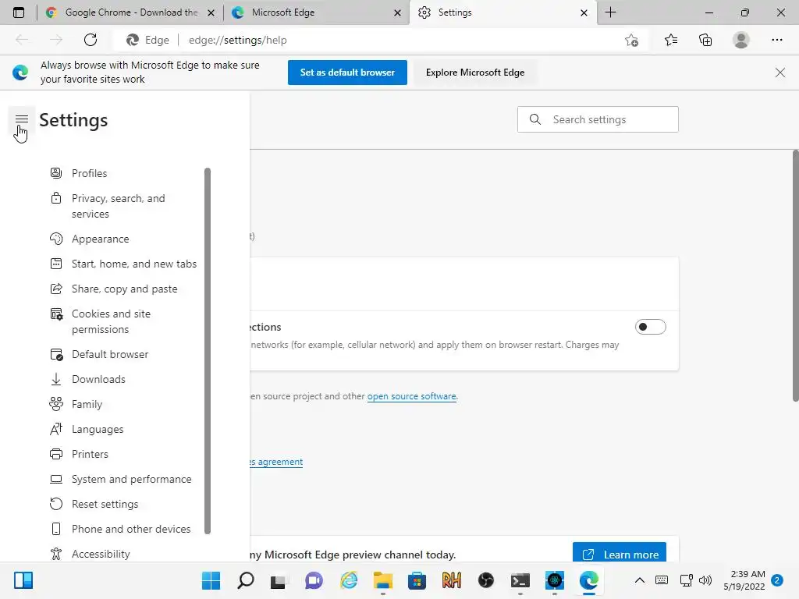
Task: Open the Windows Start menu
Action: [x=211, y=580]
